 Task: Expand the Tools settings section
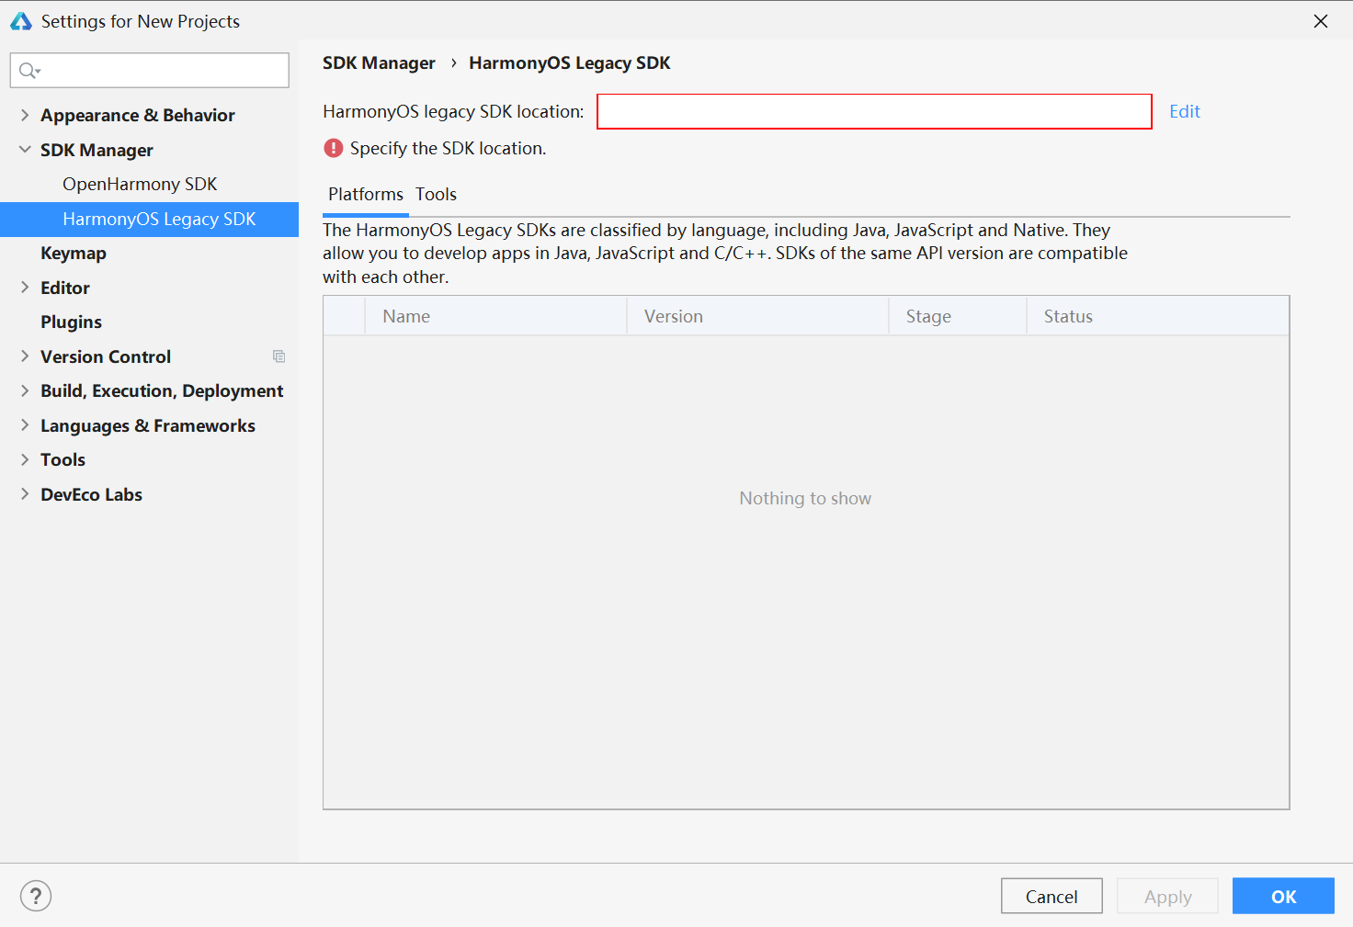click(25, 459)
